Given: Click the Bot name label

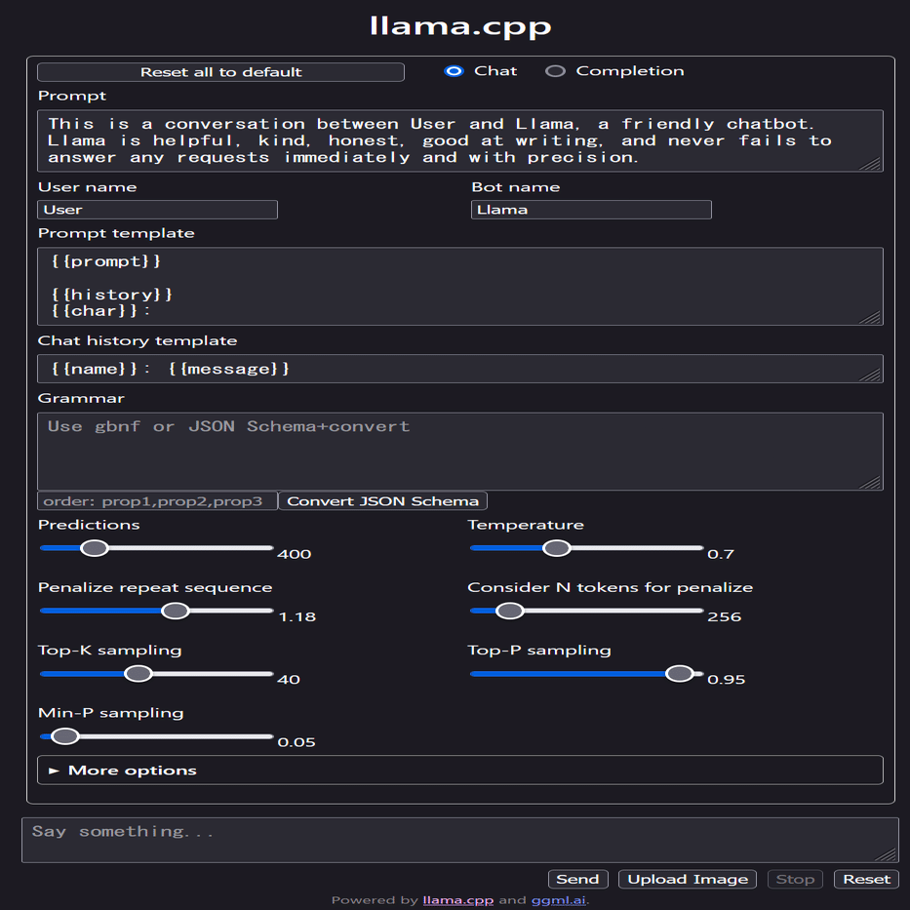Looking at the screenshot, I should [515, 187].
